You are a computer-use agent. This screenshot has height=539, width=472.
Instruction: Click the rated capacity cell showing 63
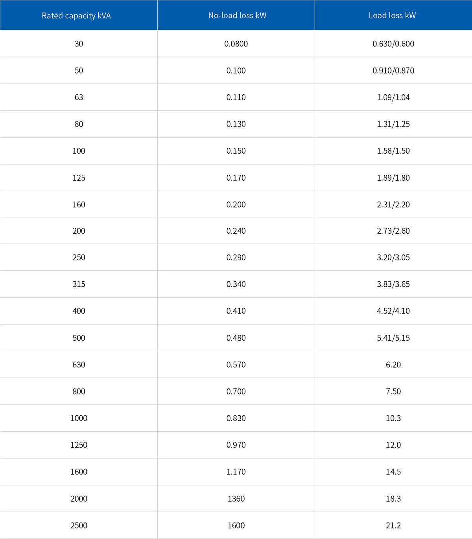79,97
